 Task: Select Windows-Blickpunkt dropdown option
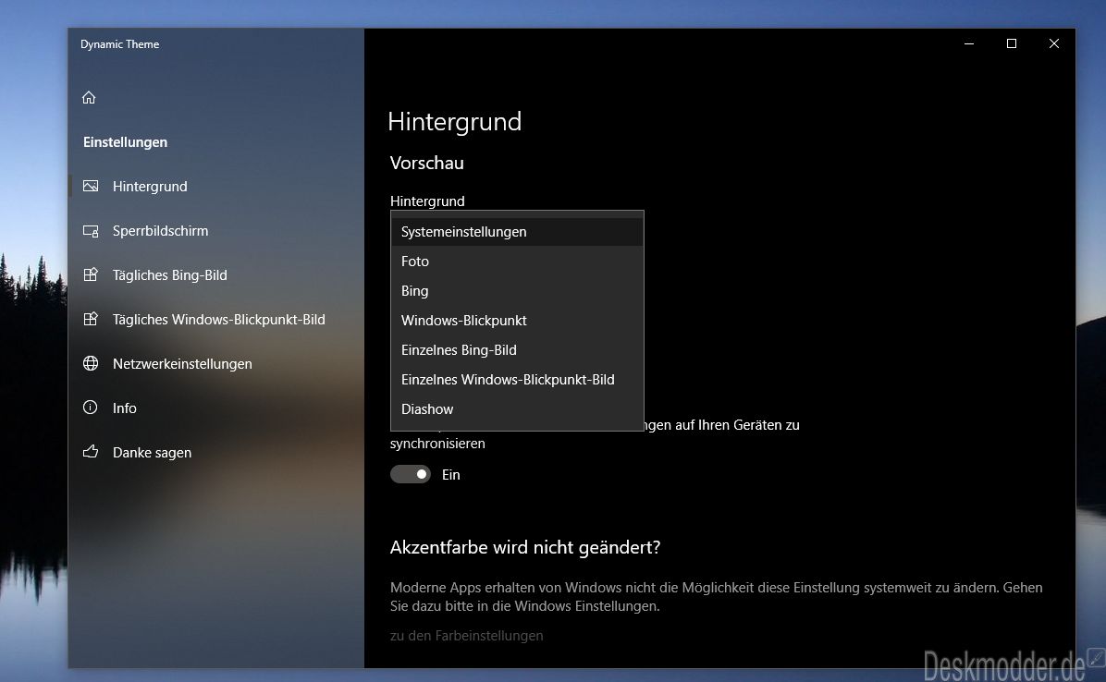(x=463, y=321)
